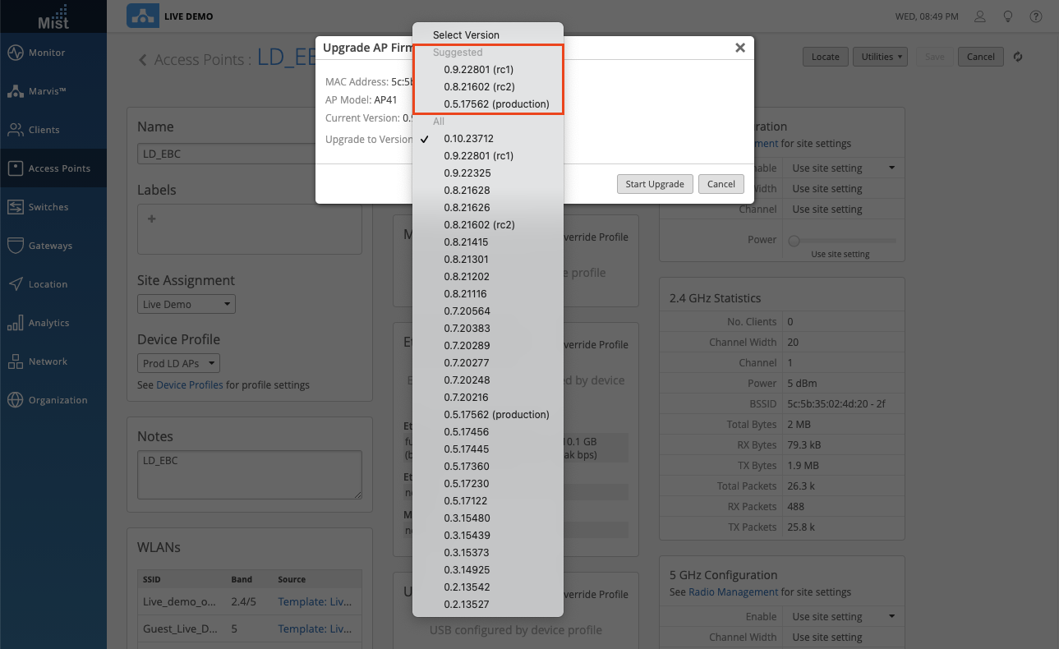Open Template link for Guest_Live_D WLAN
1059x649 pixels.
pos(315,628)
